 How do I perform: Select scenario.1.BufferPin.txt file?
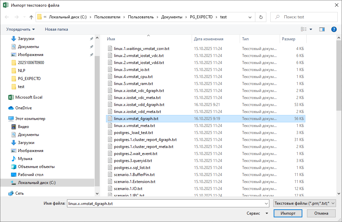(x=134, y=175)
